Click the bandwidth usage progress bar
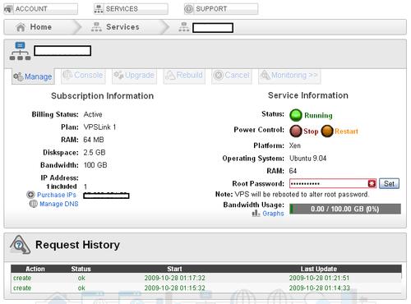 coord(345,209)
